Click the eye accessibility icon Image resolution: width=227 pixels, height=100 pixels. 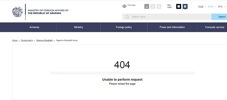[124, 6]
